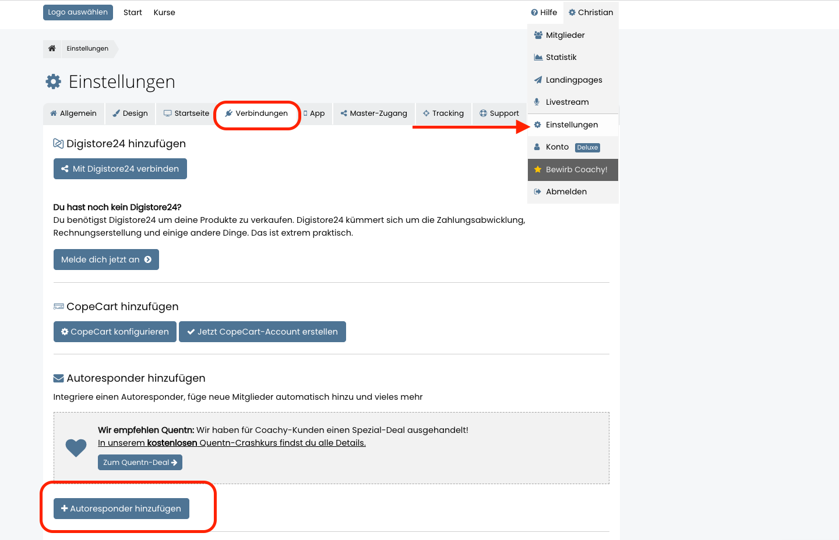Switch to the Design tab
The height and width of the screenshot is (540, 839).
131,113
